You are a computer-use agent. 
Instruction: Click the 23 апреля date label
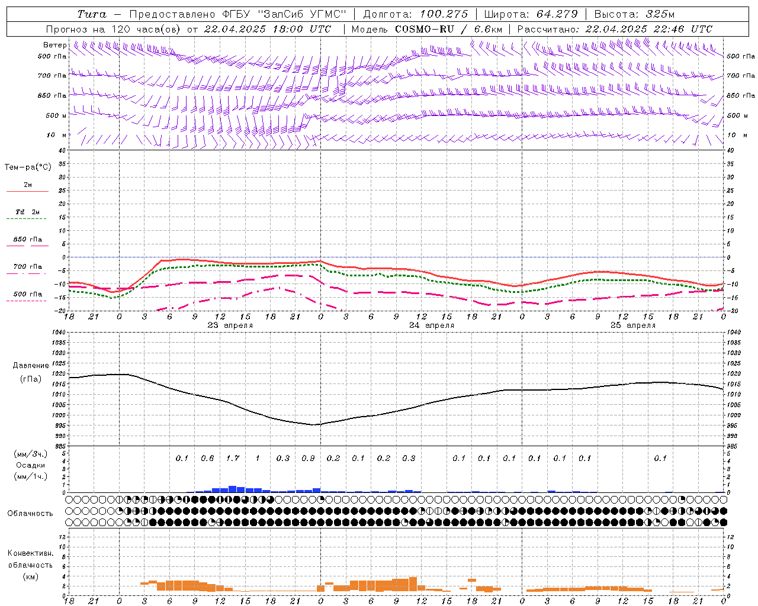coord(230,325)
